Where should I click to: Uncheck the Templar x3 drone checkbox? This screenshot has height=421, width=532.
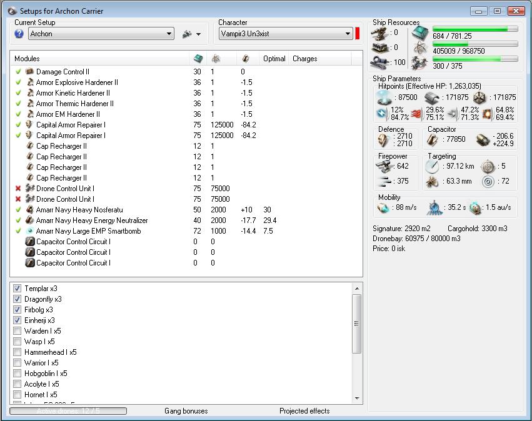(x=18, y=289)
